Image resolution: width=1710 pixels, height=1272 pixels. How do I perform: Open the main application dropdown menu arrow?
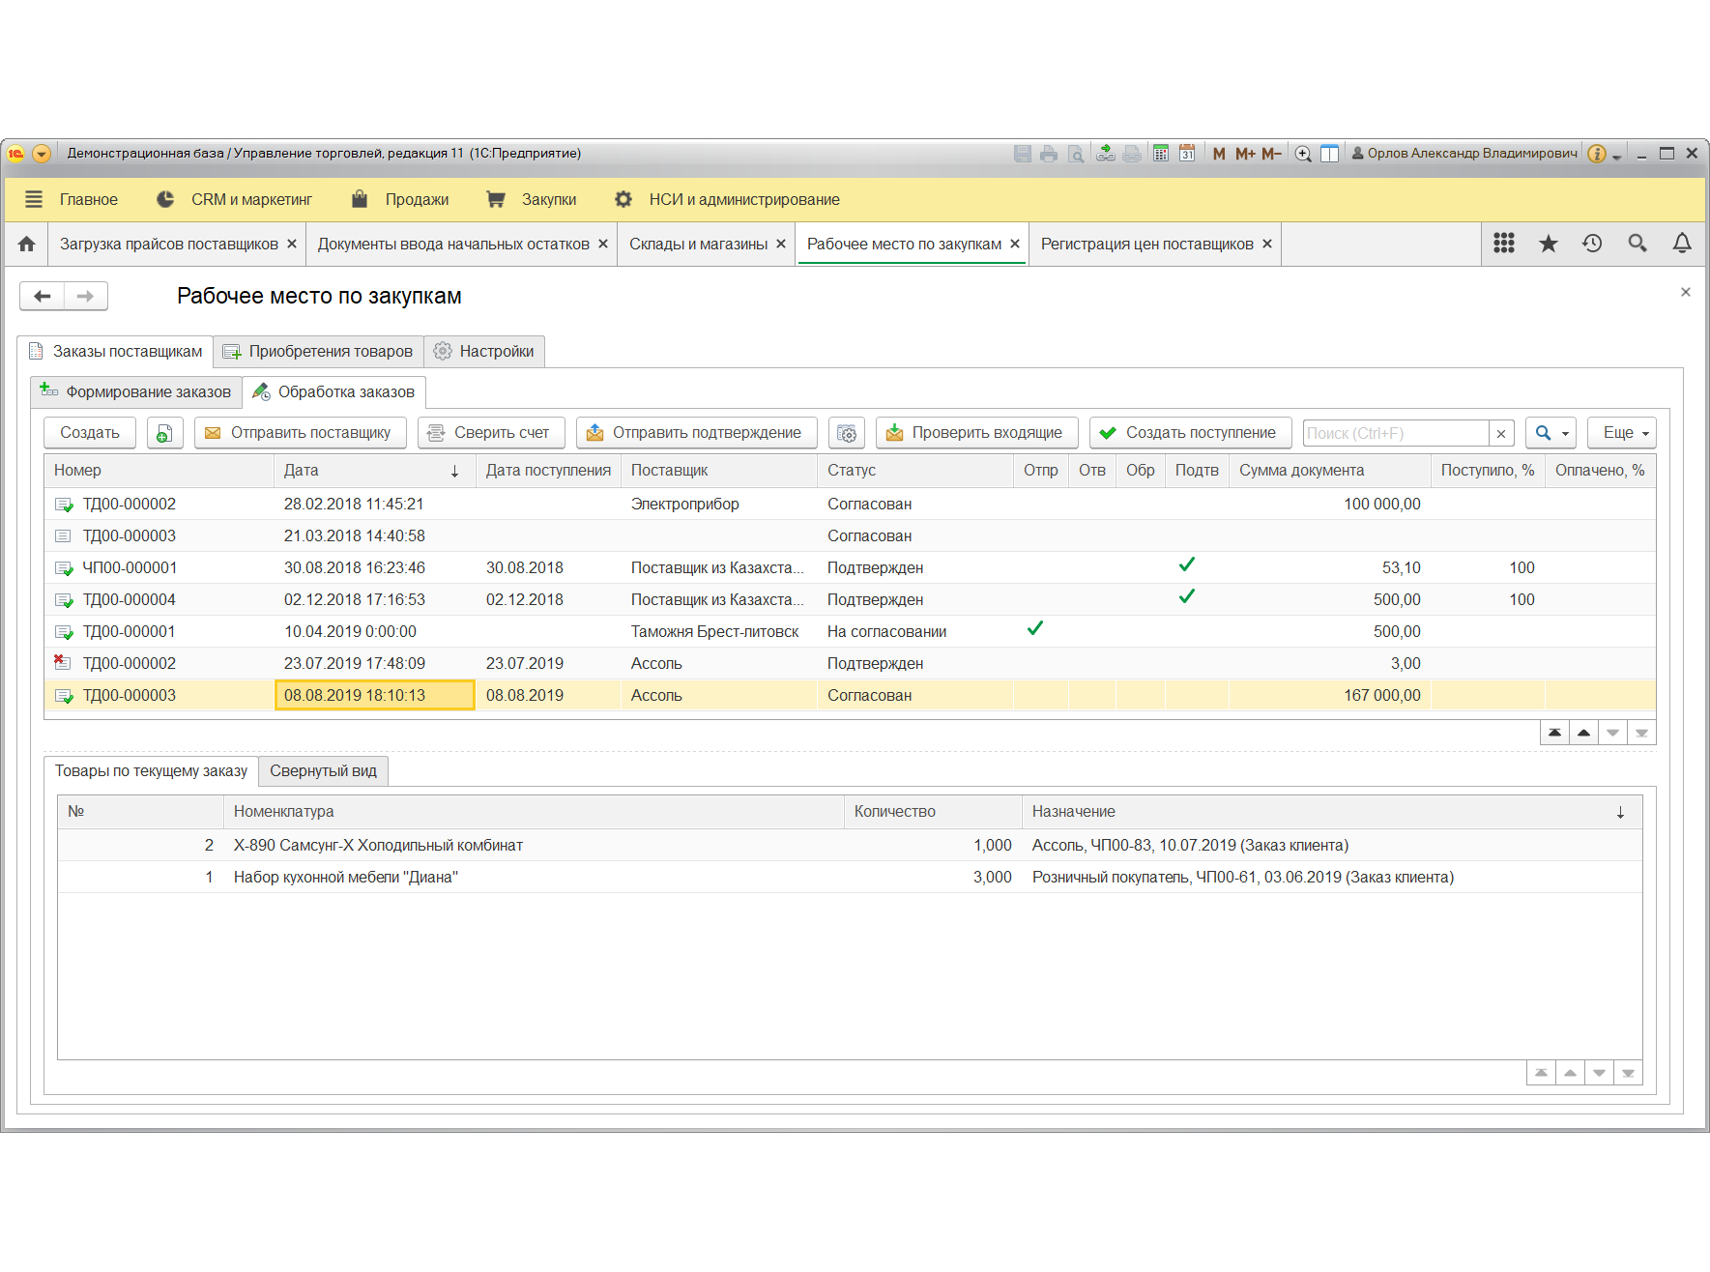[42, 154]
